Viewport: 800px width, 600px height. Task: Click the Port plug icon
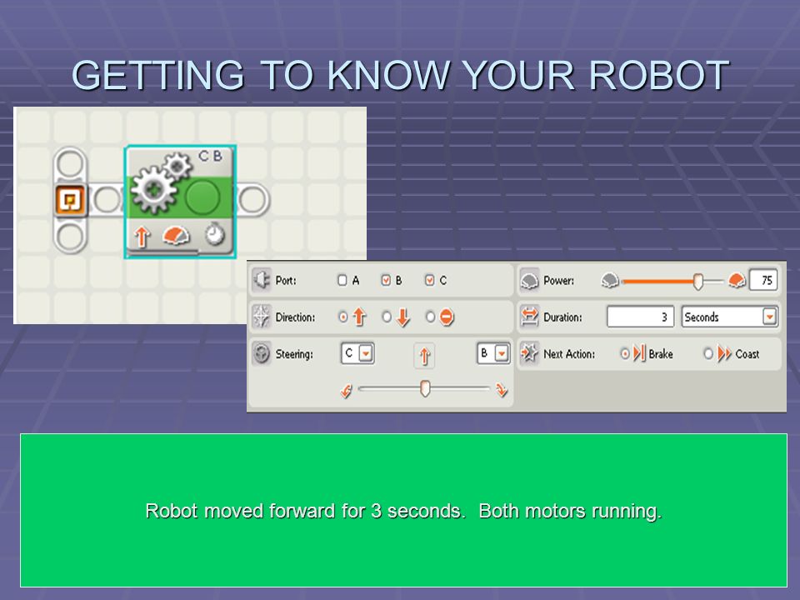click(262, 280)
